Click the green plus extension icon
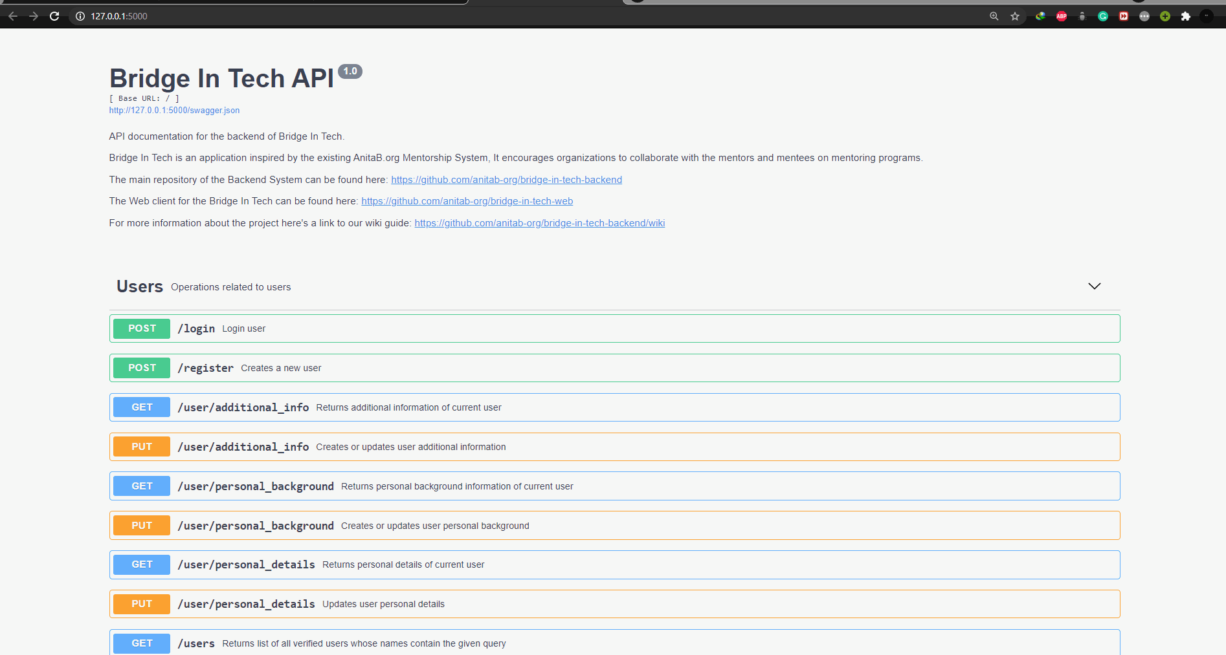 [x=1165, y=16]
